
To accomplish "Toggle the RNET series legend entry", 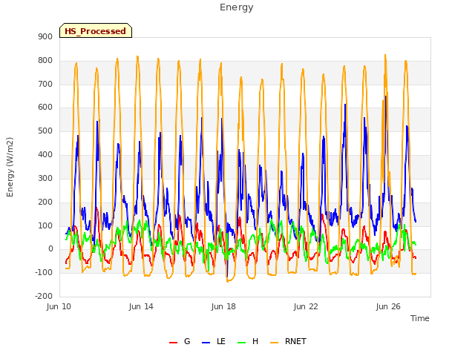I will pos(288,341).
